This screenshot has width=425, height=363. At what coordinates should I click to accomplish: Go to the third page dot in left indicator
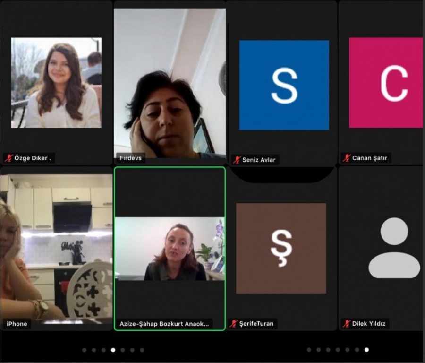coord(103,350)
